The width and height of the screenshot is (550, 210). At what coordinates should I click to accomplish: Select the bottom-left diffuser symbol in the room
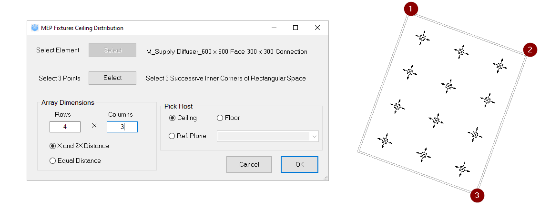pyautogui.click(x=385, y=140)
